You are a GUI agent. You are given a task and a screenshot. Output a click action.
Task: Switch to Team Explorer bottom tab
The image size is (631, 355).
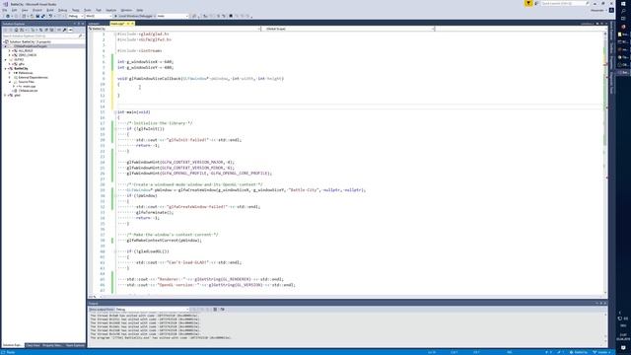[x=75, y=345]
